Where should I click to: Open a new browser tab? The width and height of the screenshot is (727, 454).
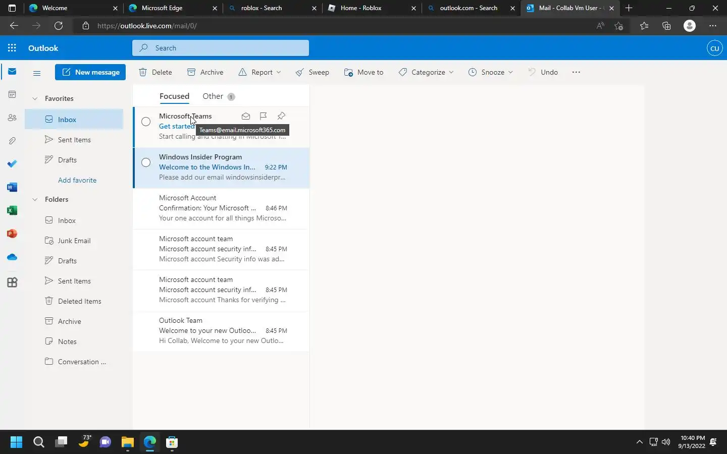pos(629,8)
